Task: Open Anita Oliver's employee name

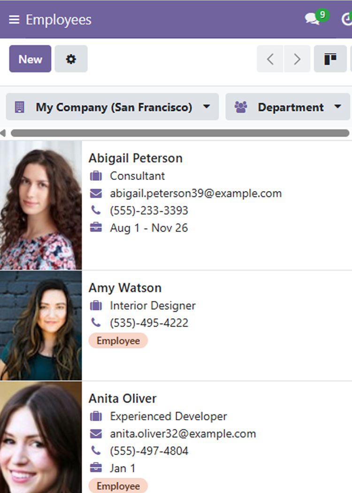Action: coord(122,398)
